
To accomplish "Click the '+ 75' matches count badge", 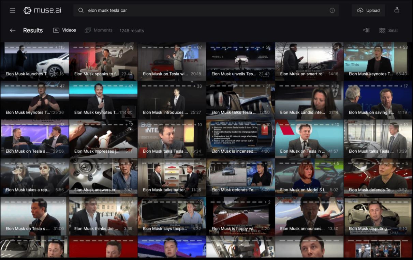I will point(129,47).
